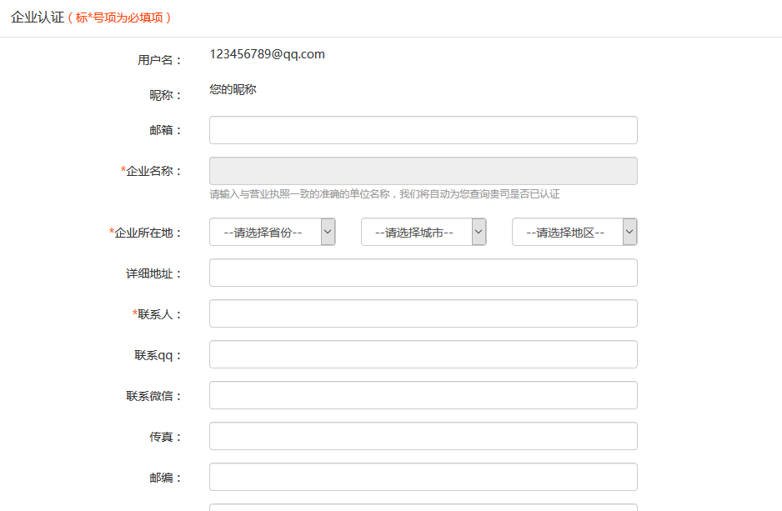
Task: Click the hint text below 企业名称
Action: coord(384,194)
